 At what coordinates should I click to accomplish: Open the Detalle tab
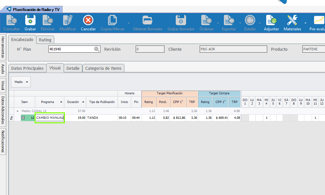coord(73,68)
